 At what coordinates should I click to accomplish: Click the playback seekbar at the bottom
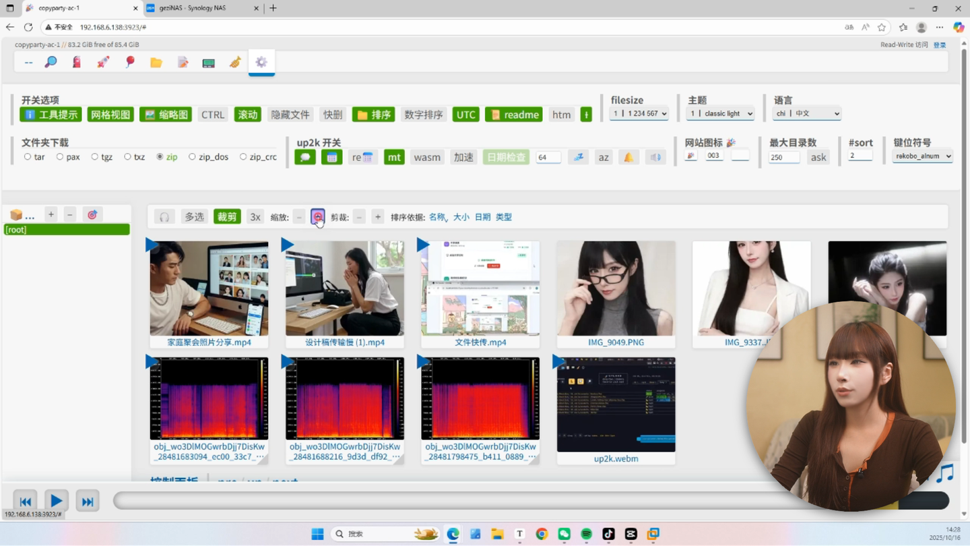click(x=472, y=500)
